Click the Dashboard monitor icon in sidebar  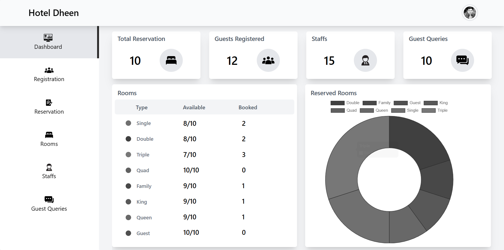[48, 37]
